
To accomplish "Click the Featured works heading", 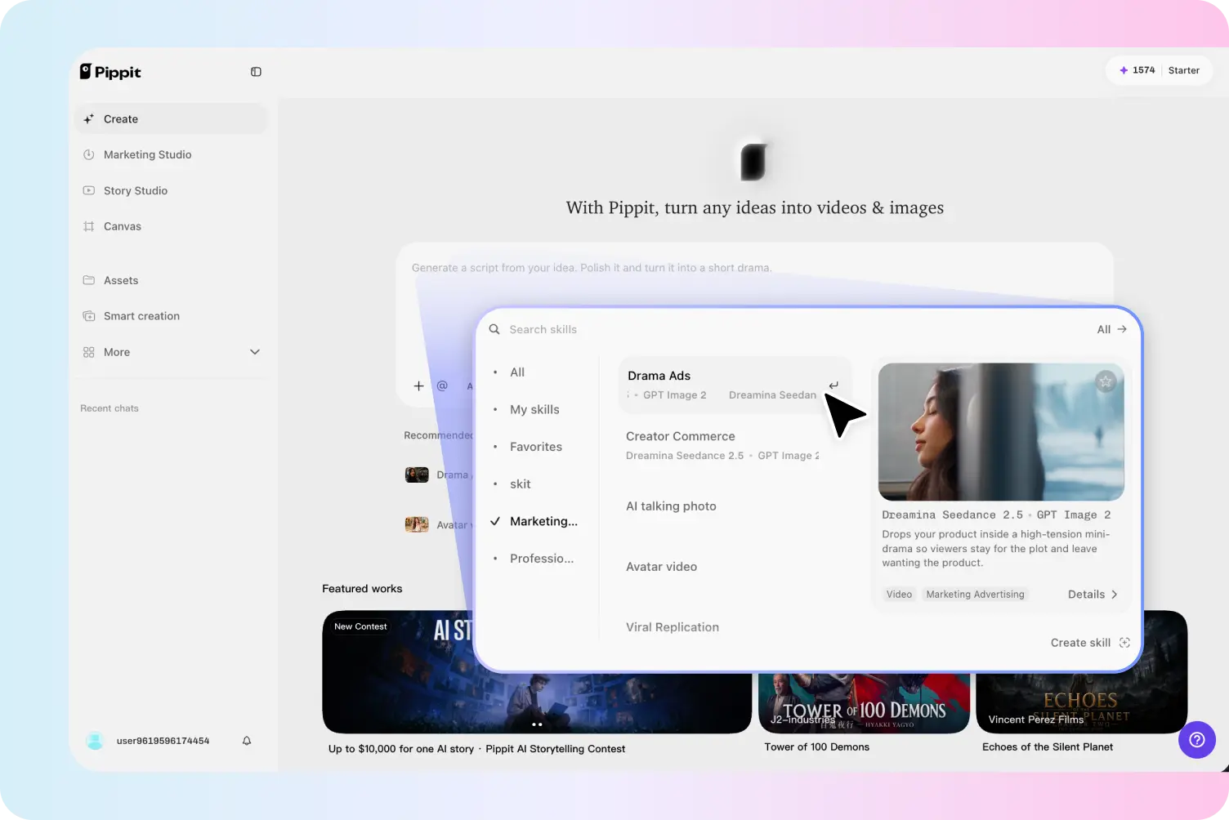I will (x=362, y=589).
